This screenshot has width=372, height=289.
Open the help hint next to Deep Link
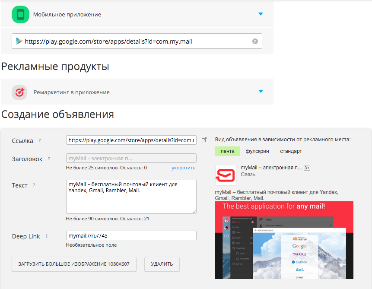click(47, 236)
